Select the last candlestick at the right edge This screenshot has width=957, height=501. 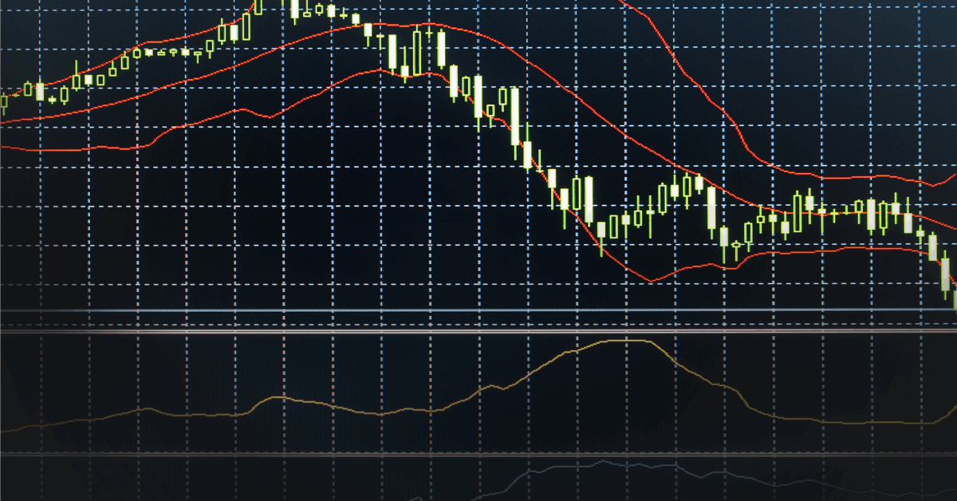point(955,299)
